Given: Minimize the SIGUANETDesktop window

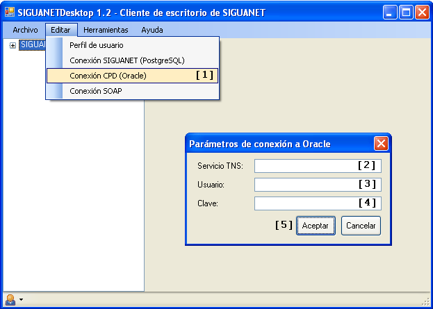Looking at the screenshot, I should point(390,12).
